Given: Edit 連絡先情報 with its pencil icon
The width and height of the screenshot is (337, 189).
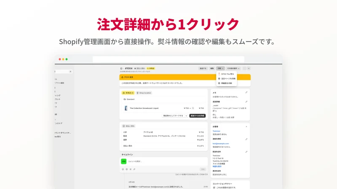Looking at the screenshot, I should point(246,139).
